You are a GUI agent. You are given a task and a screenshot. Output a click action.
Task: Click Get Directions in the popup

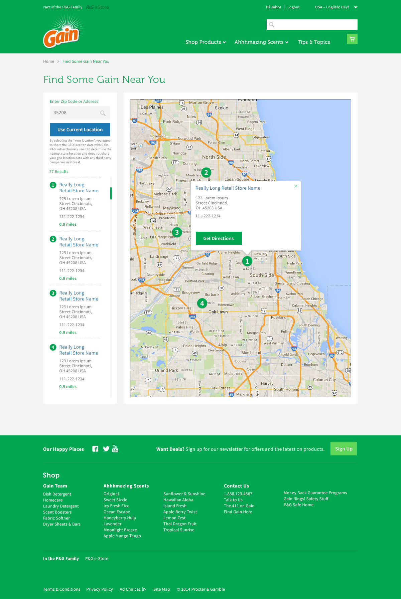pyautogui.click(x=219, y=238)
